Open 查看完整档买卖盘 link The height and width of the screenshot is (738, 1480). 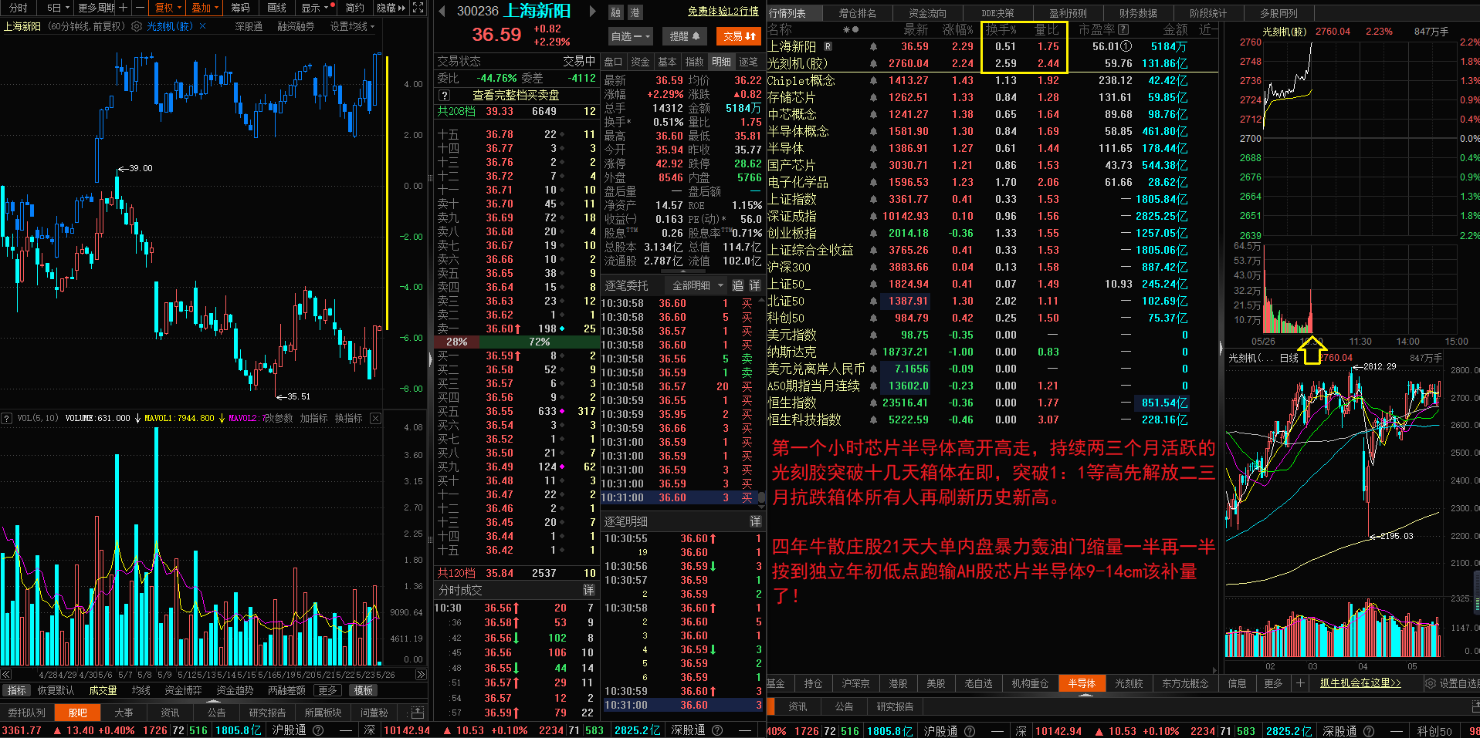tap(516, 96)
